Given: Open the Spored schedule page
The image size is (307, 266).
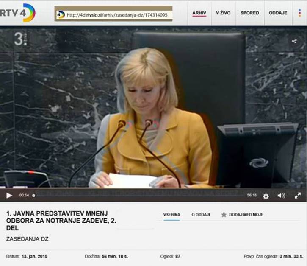Looking at the screenshot, I should [250, 13].
